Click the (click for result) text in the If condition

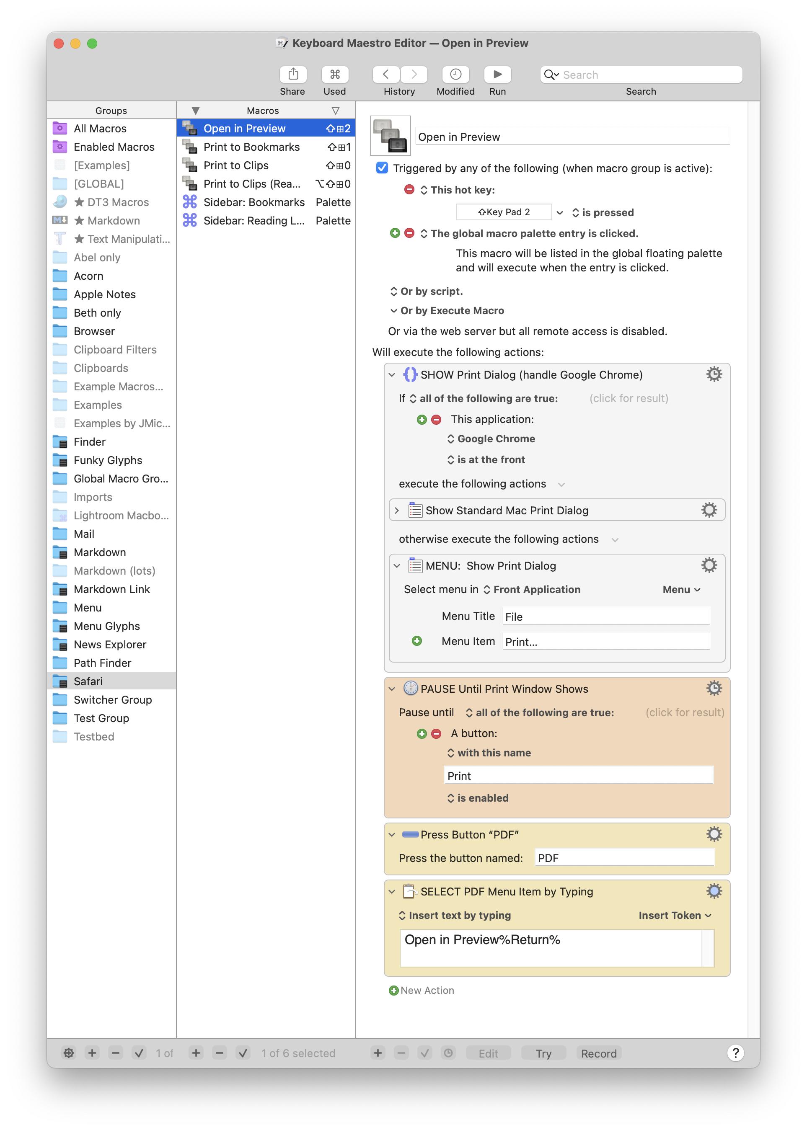point(629,398)
